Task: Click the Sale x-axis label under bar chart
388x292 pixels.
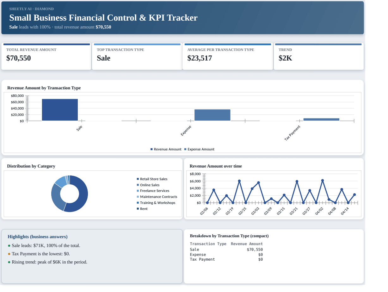Action: pos(79,128)
